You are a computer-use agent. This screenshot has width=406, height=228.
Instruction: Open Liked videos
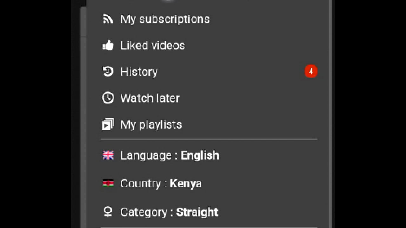point(153,45)
